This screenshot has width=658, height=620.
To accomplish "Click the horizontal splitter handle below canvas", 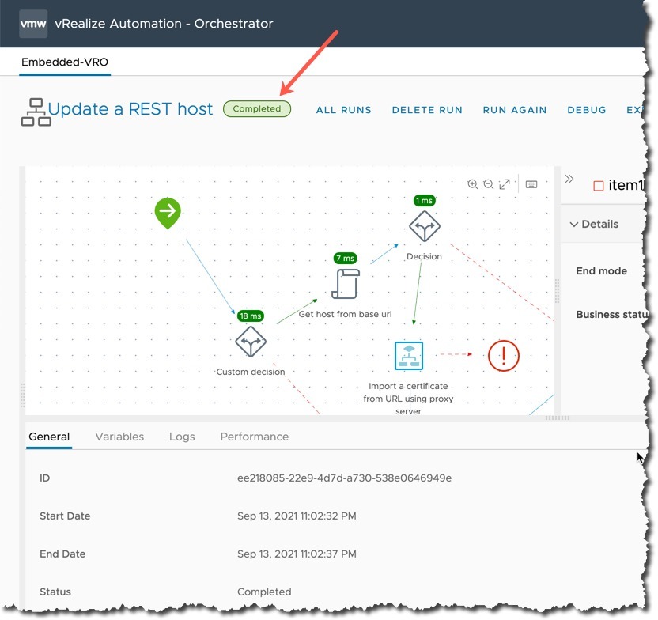I will pyautogui.click(x=558, y=418).
